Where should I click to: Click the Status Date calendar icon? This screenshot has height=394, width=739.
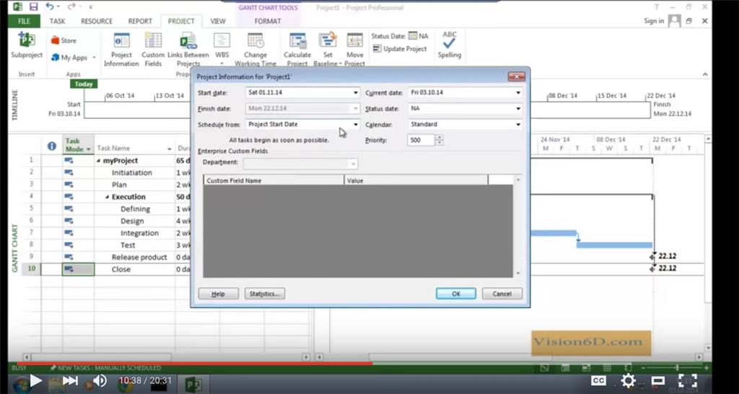[413, 36]
